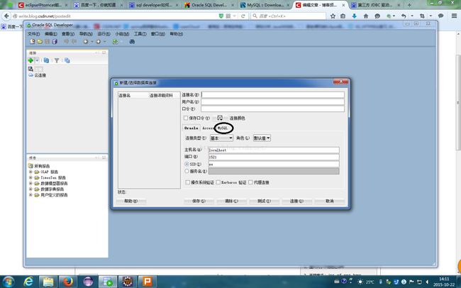The height and width of the screenshot is (288, 461).
Task: Select the connections root node icon above 云连接
Action: pyautogui.click(x=30, y=69)
